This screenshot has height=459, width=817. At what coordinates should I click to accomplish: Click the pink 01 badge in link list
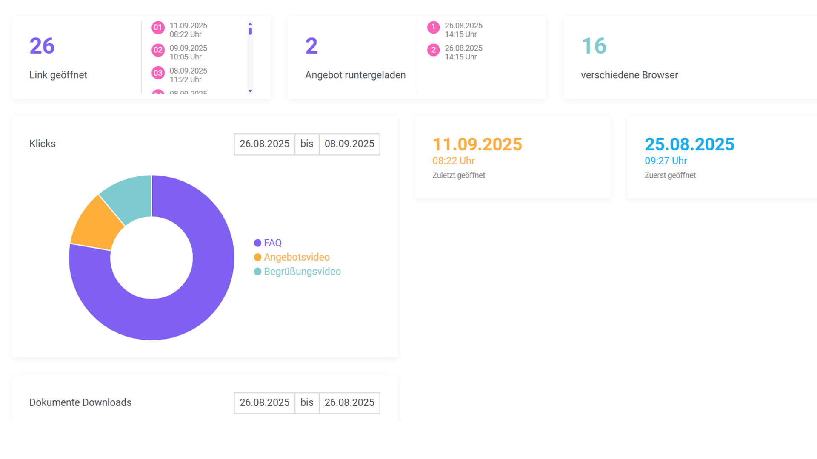[158, 28]
